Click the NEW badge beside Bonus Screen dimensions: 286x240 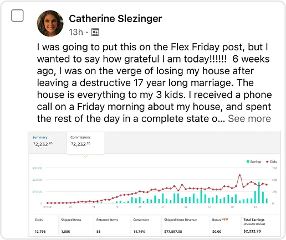[225, 220]
